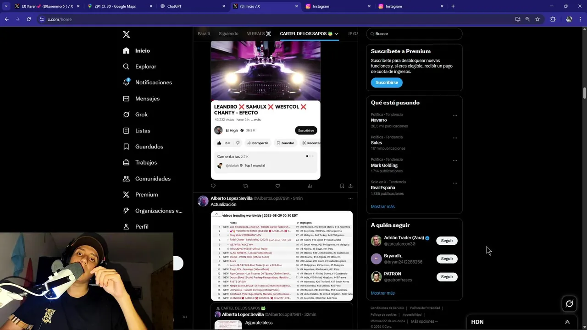Image resolution: width=587 pixels, height=330 pixels.
Task: Open the Navarro trending topic
Action: point(379,120)
